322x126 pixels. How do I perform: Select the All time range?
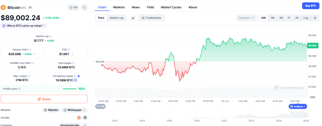pos(297,18)
